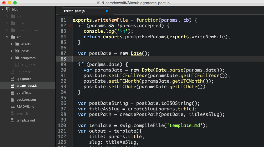Click the assets folder icon

pos(17,44)
